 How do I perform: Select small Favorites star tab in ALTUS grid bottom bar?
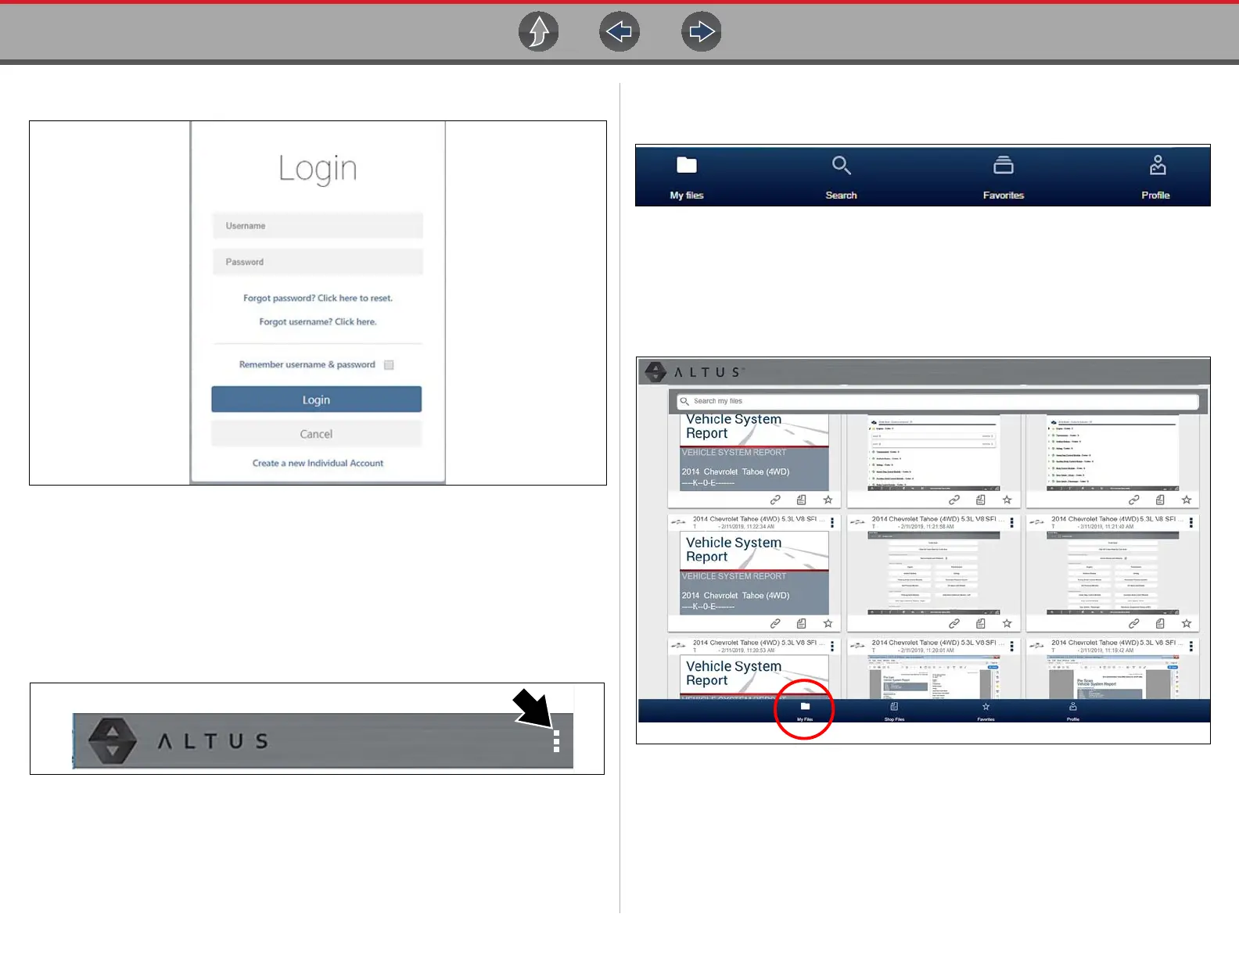click(x=986, y=711)
